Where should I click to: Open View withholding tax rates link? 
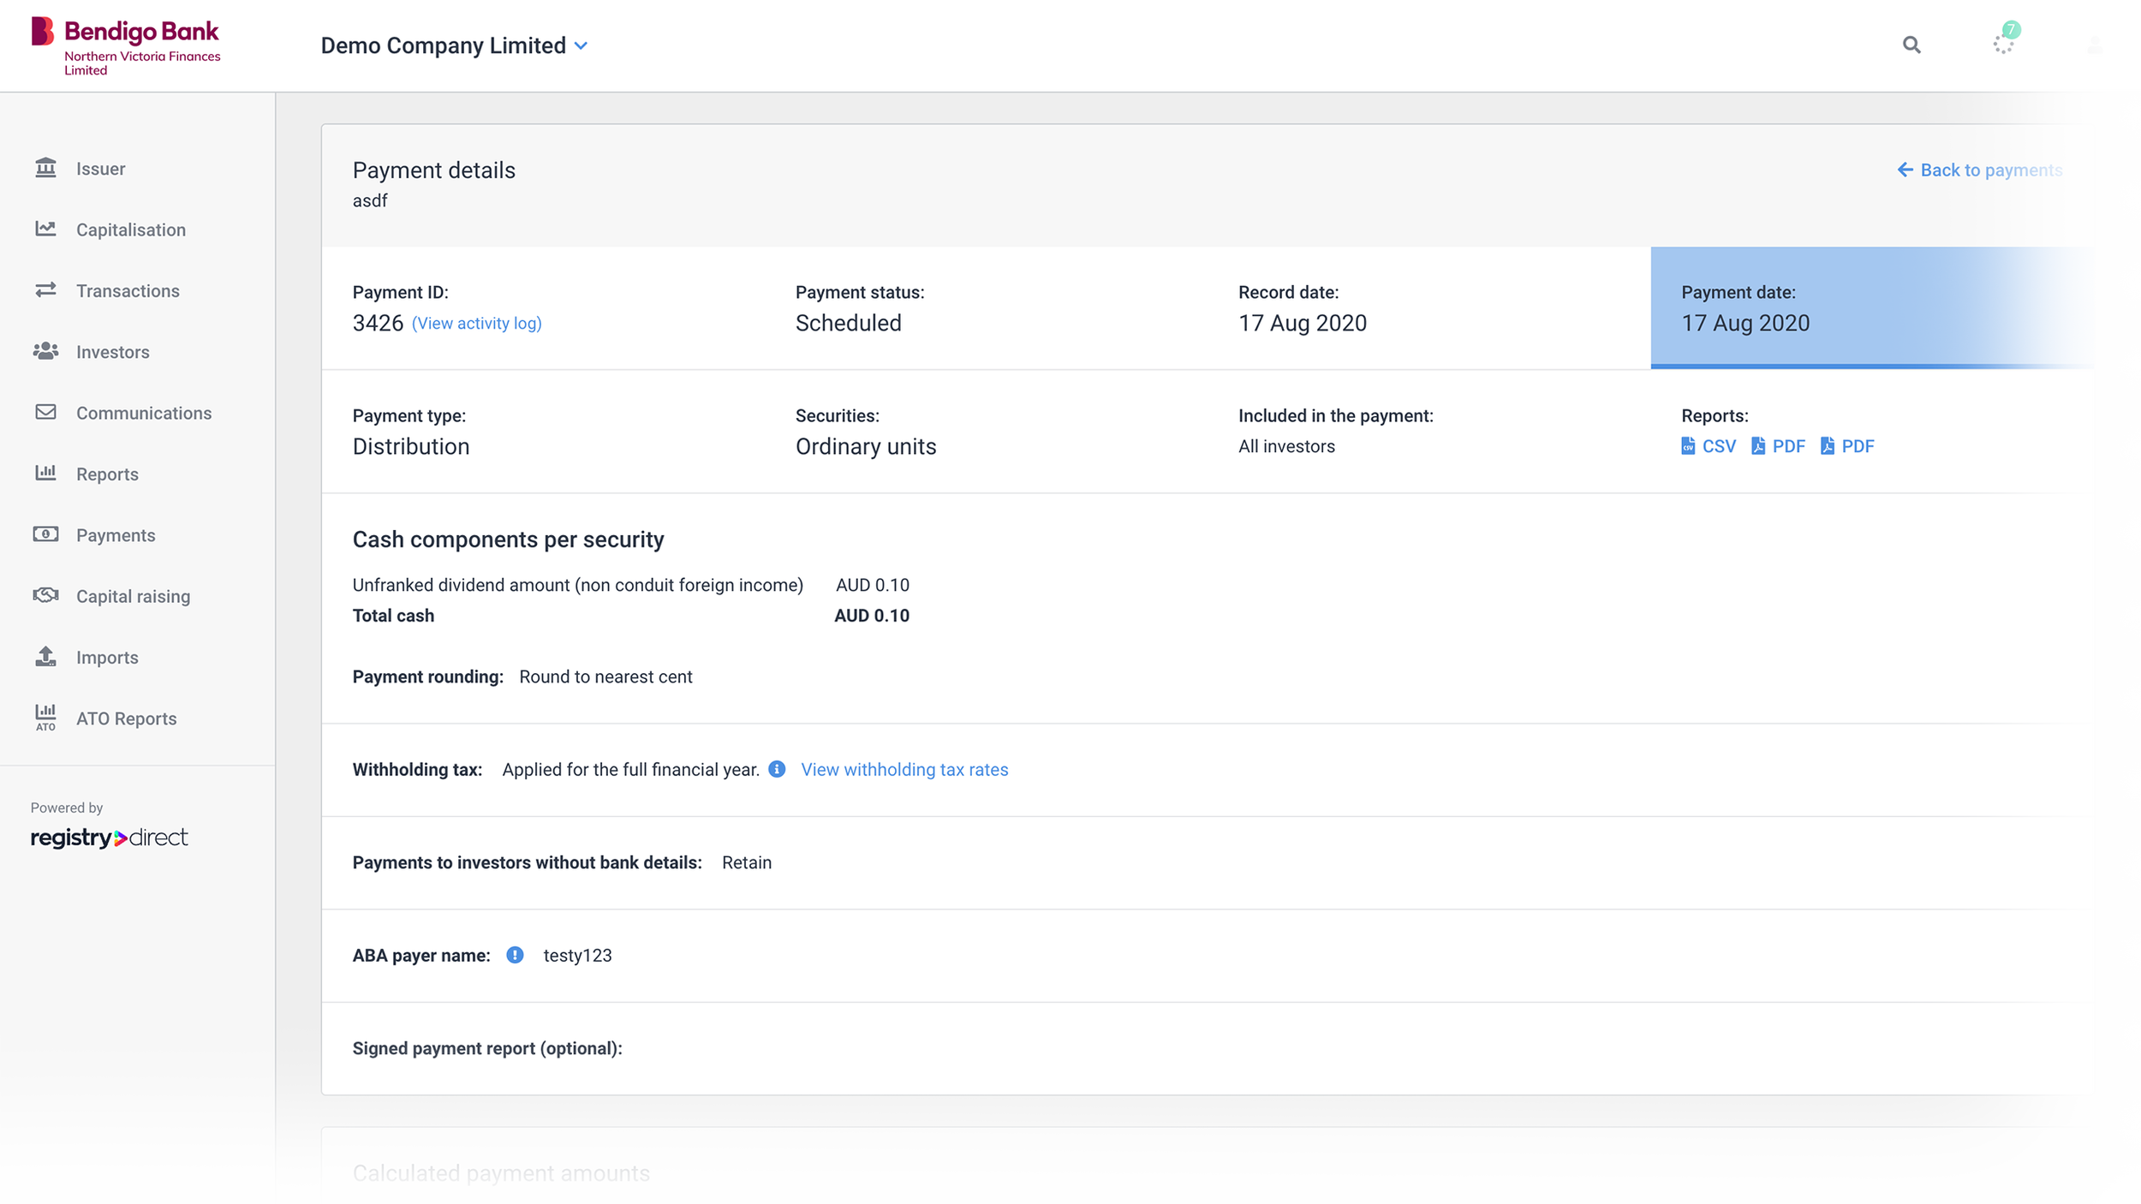click(x=904, y=770)
